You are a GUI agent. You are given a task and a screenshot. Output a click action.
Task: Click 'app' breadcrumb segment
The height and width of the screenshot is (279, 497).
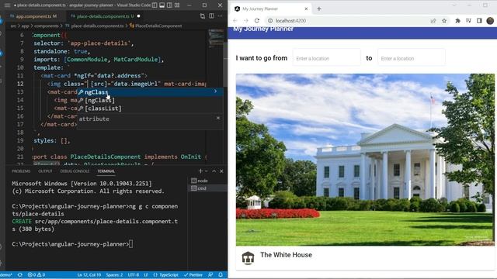pyautogui.click(x=25, y=26)
